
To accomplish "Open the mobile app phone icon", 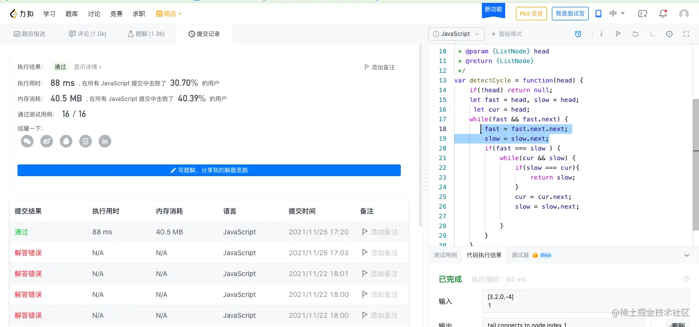I will pyautogui.click(x=598, y=14).
